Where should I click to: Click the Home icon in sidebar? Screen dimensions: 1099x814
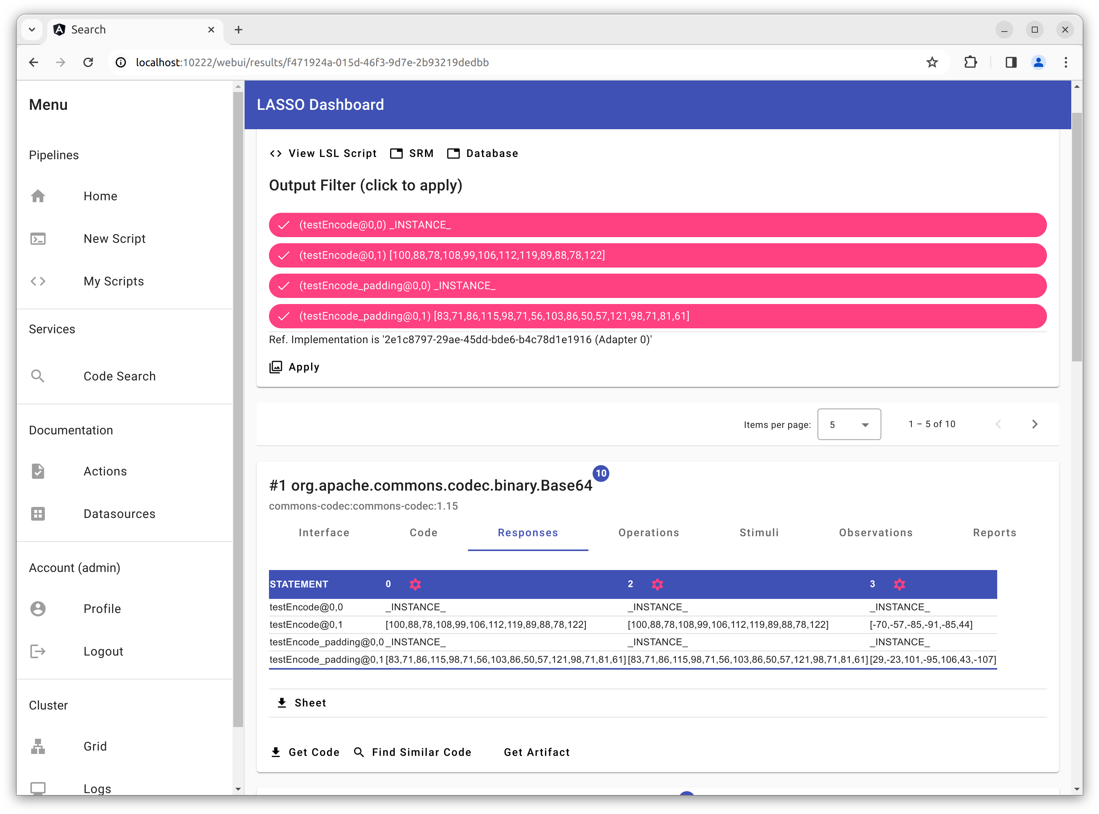click(x=38, y=196)
